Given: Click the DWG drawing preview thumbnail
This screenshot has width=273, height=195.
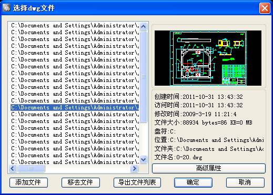Looking at the screenshot, I should (208, 58).
